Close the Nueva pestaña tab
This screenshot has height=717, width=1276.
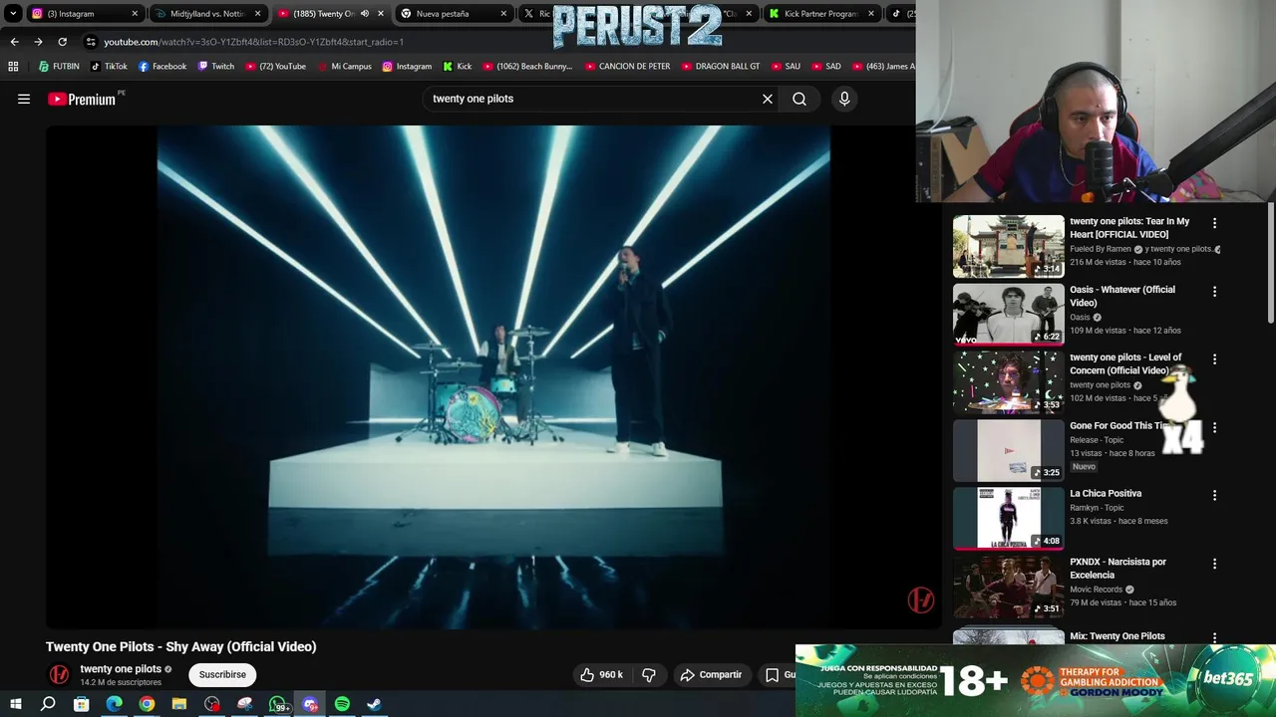[x=503, y=14]
